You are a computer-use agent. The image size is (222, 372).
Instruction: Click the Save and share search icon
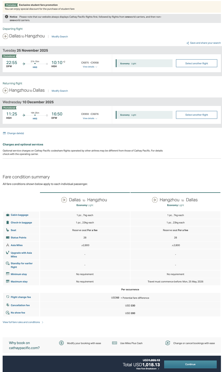click(x=188, y=43)
